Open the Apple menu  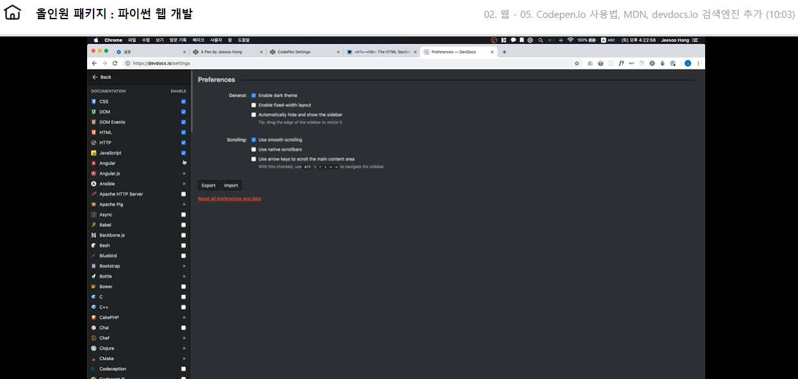(x=97, y=40)
